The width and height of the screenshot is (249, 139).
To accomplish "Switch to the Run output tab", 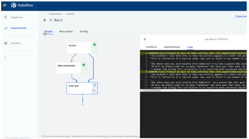I will (x=66, y=31).
